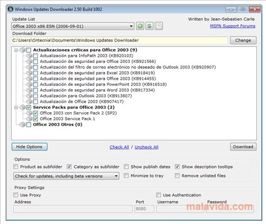Screen dimensions: 266x224
Task: Click the app icon in title bar
Action: point(11,9)
